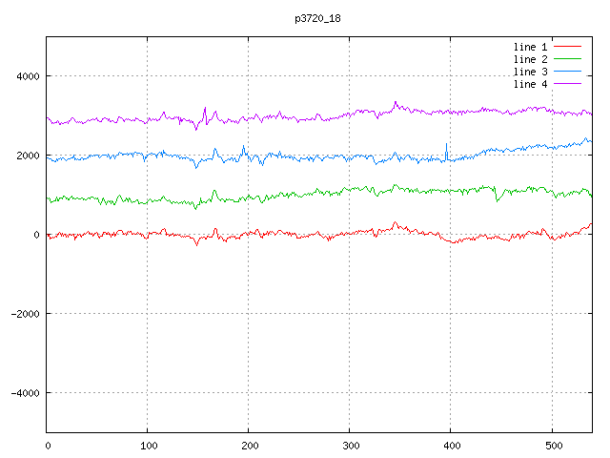The width and height of the screenshot is (610, 458).
Task: Click the 300 tick label on x-axis
Action: tap(350, 445)
